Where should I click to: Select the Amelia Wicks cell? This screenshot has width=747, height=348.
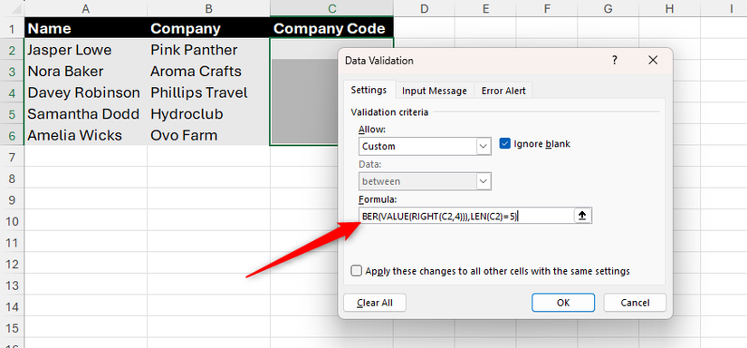coord(86,135)
